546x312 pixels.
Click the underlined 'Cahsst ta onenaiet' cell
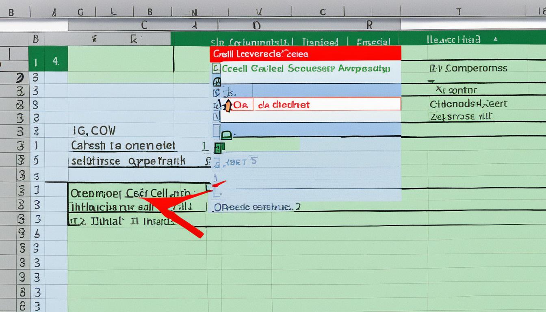[123, 145]
